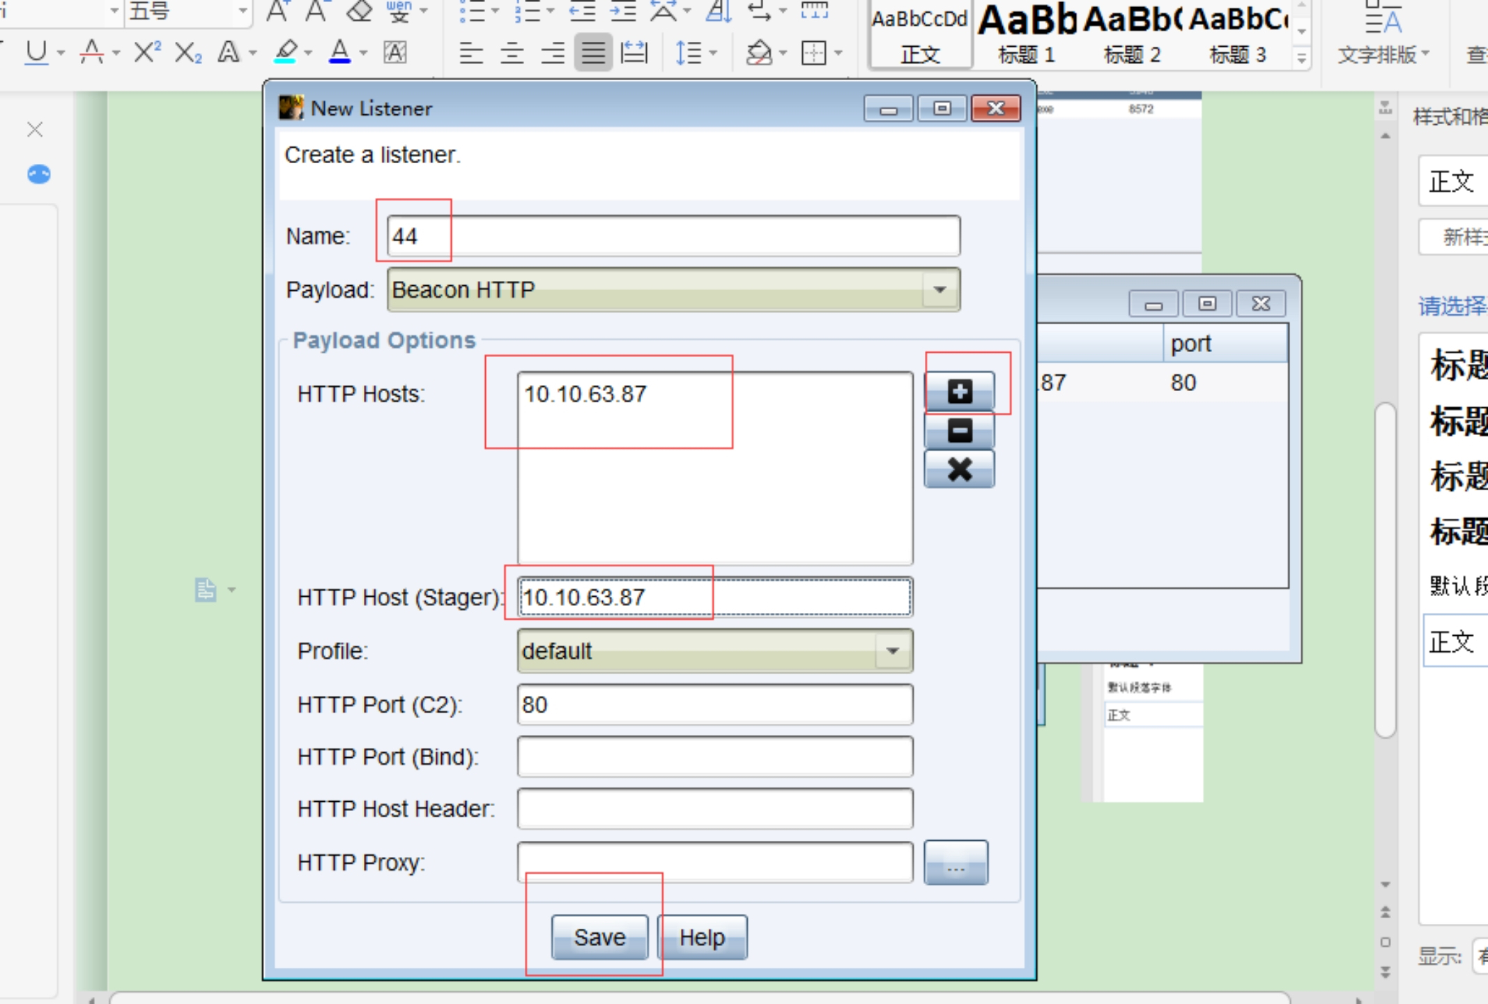The height and width of the screenshot is (1004, 1488).
Task: Toggle the character border icon
Action: tap(395, 52)
